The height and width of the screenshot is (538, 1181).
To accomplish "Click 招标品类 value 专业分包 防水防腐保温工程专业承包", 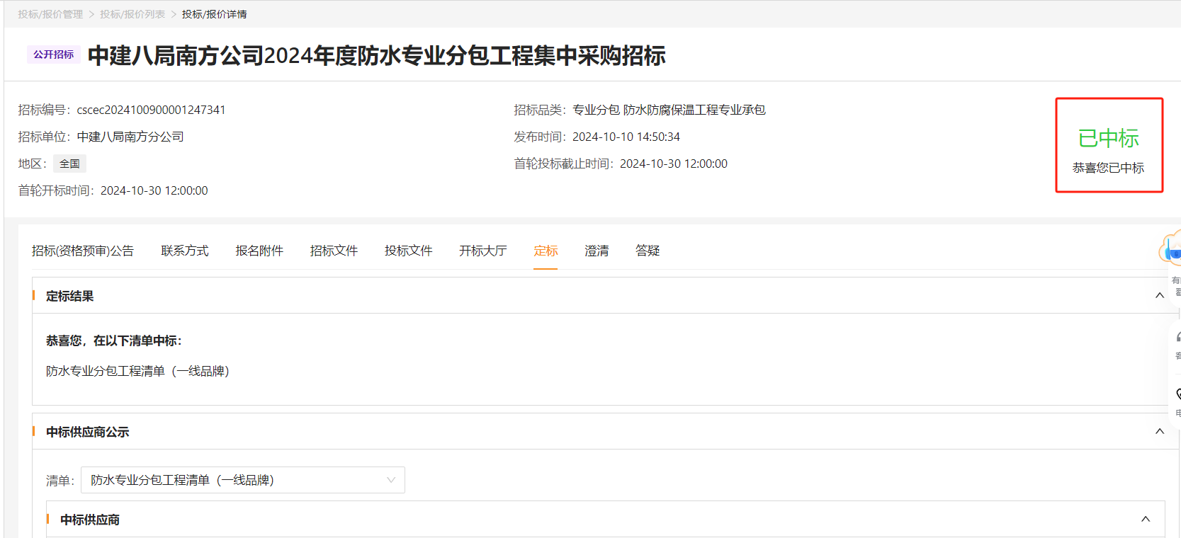I will pyautogui.click(x=669, y=110).
